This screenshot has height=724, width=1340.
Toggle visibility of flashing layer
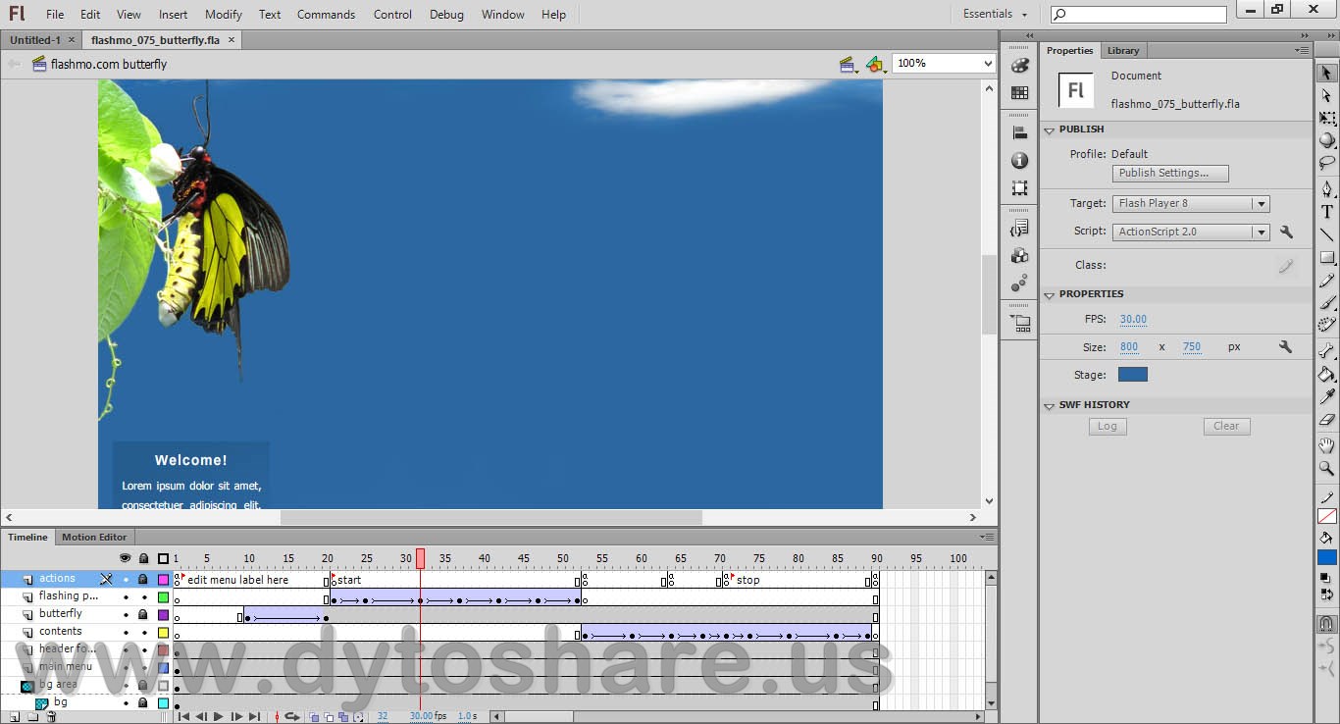coord(126,596)
